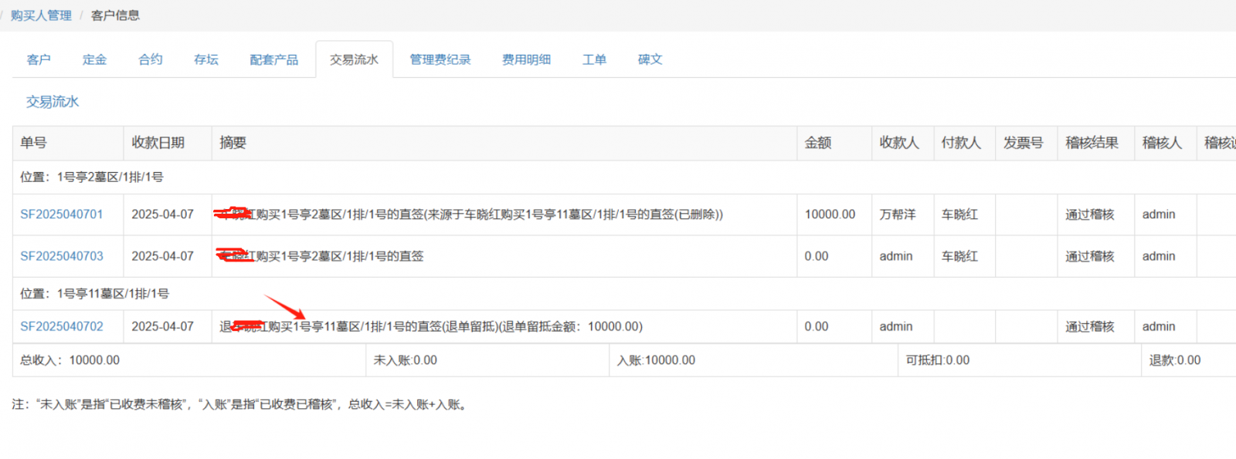Switch to the 定金 tab
The height and width of the screenshot is (459, 1236).
[x=94, y=59]
